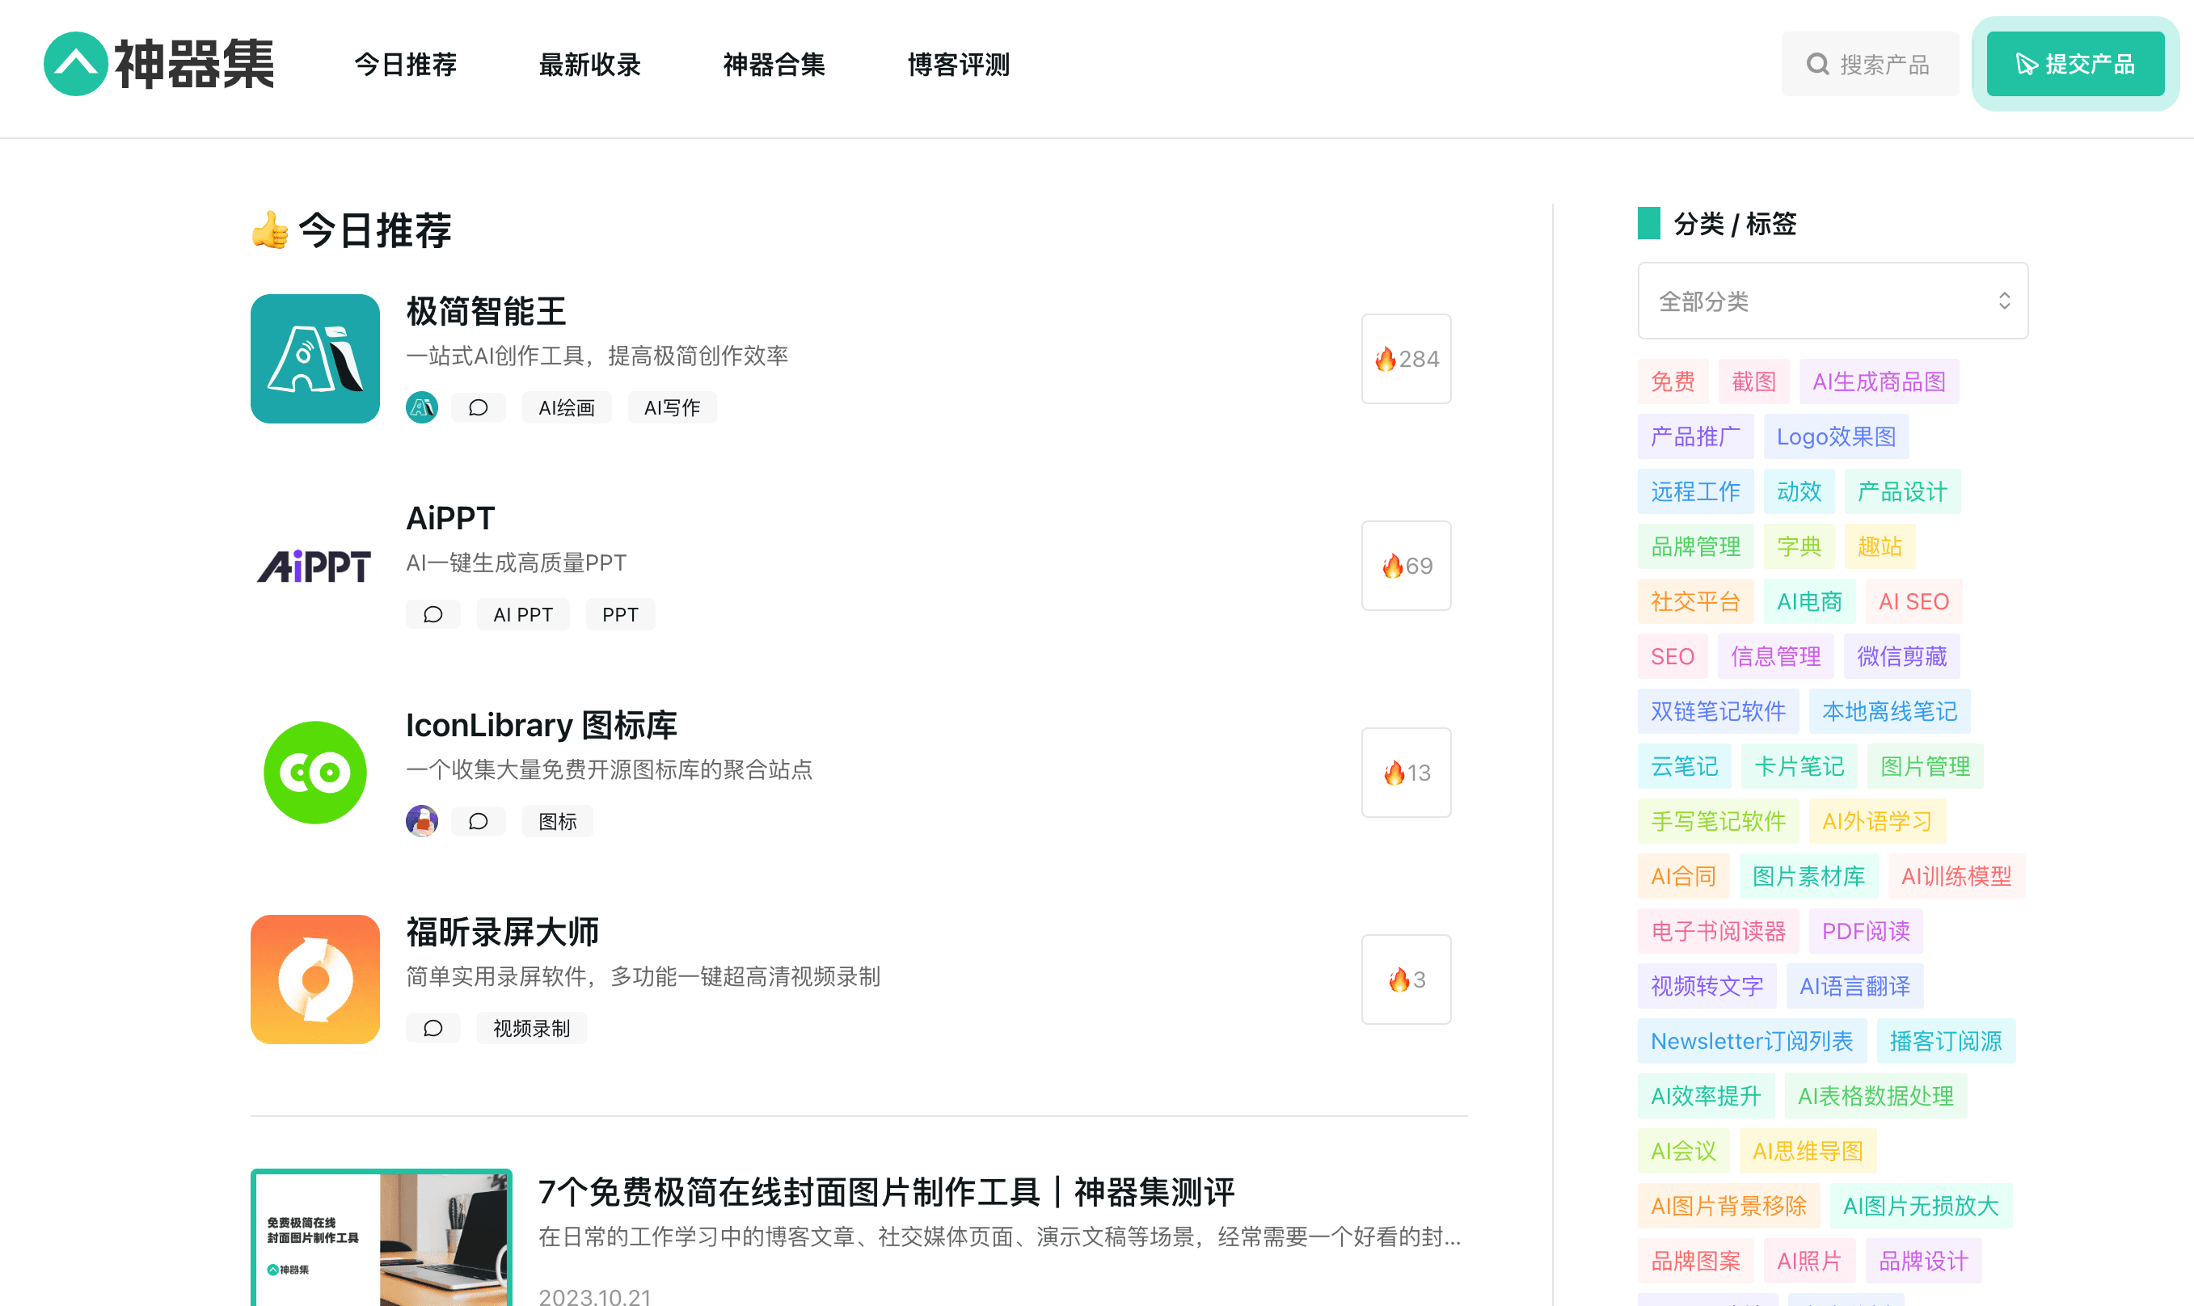Filter by the 双链笔记软件 tag
Image resolution: width=2194 pixels, height=1306 pixels.
[x=1718, y=711]
